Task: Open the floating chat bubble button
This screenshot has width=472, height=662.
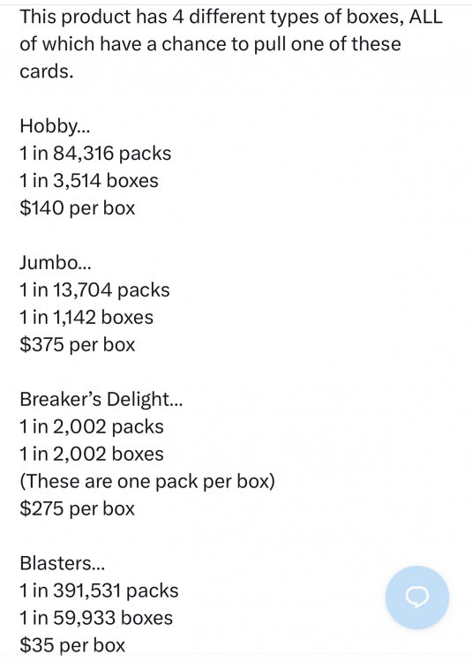Action: point(416,598)
